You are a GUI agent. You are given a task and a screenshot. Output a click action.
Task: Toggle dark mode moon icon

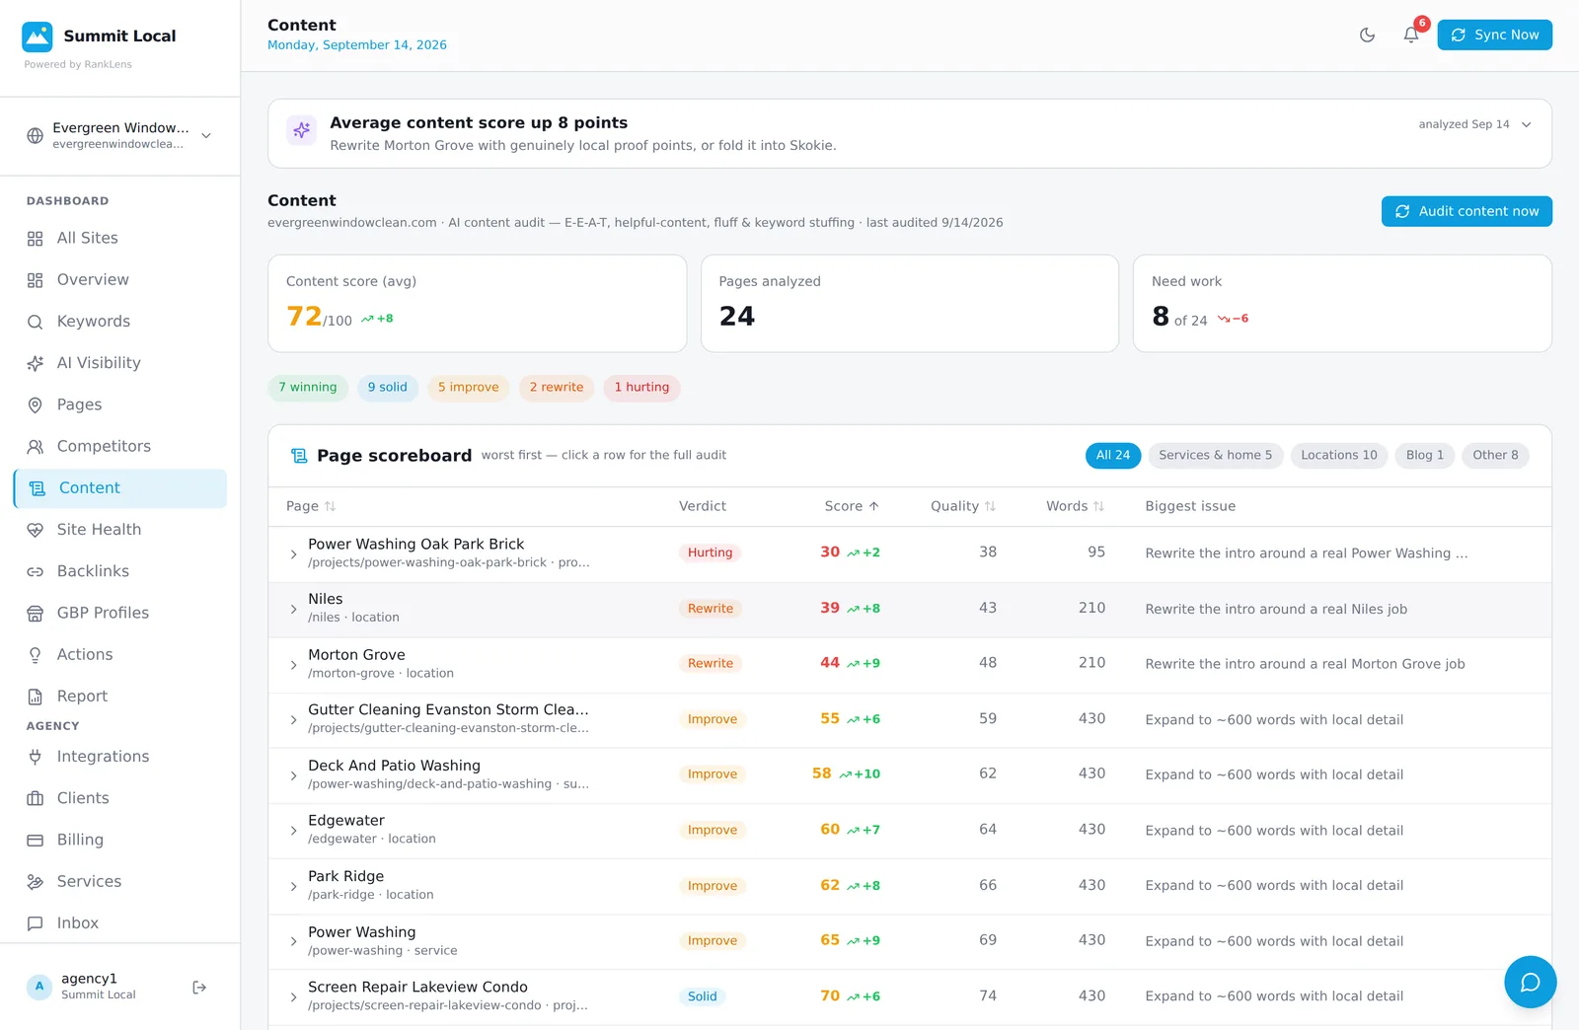[1367, 36]
